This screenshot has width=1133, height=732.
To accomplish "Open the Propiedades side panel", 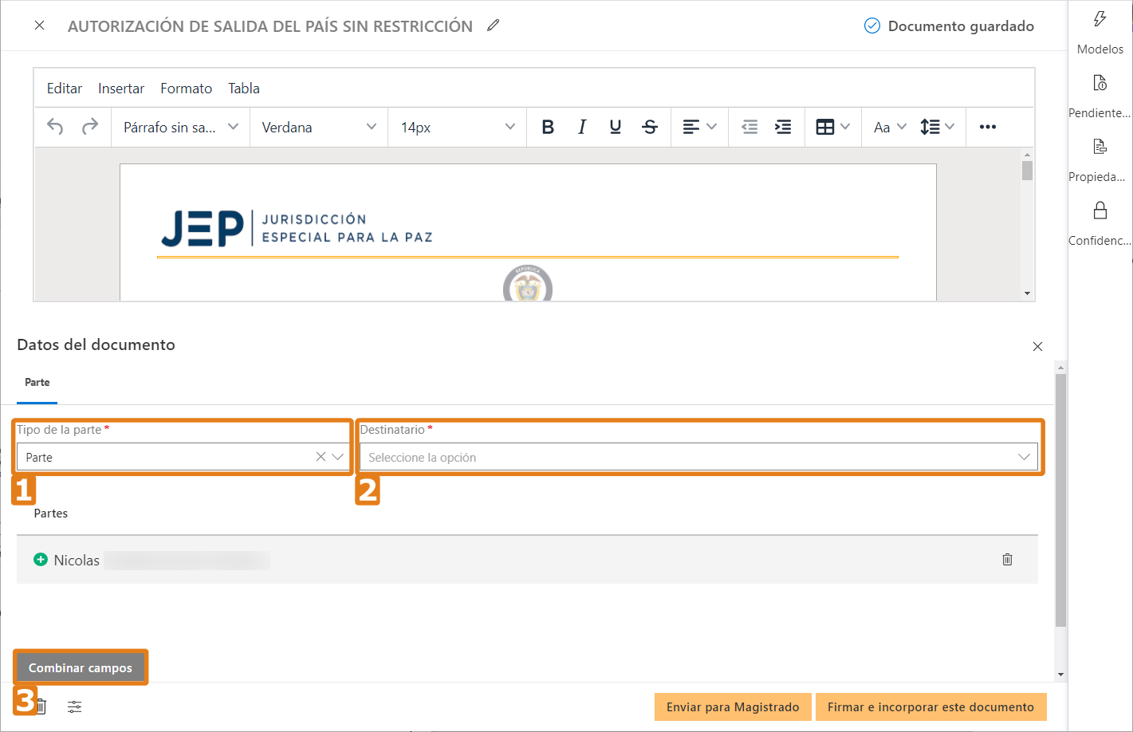I will (1100, 159).
